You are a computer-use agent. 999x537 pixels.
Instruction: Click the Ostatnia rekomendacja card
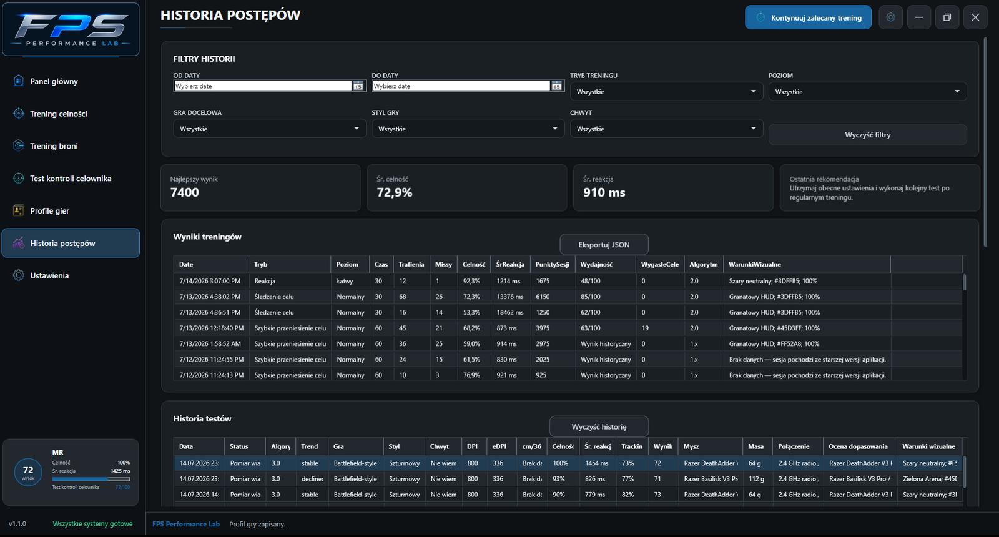coord(880,187)
